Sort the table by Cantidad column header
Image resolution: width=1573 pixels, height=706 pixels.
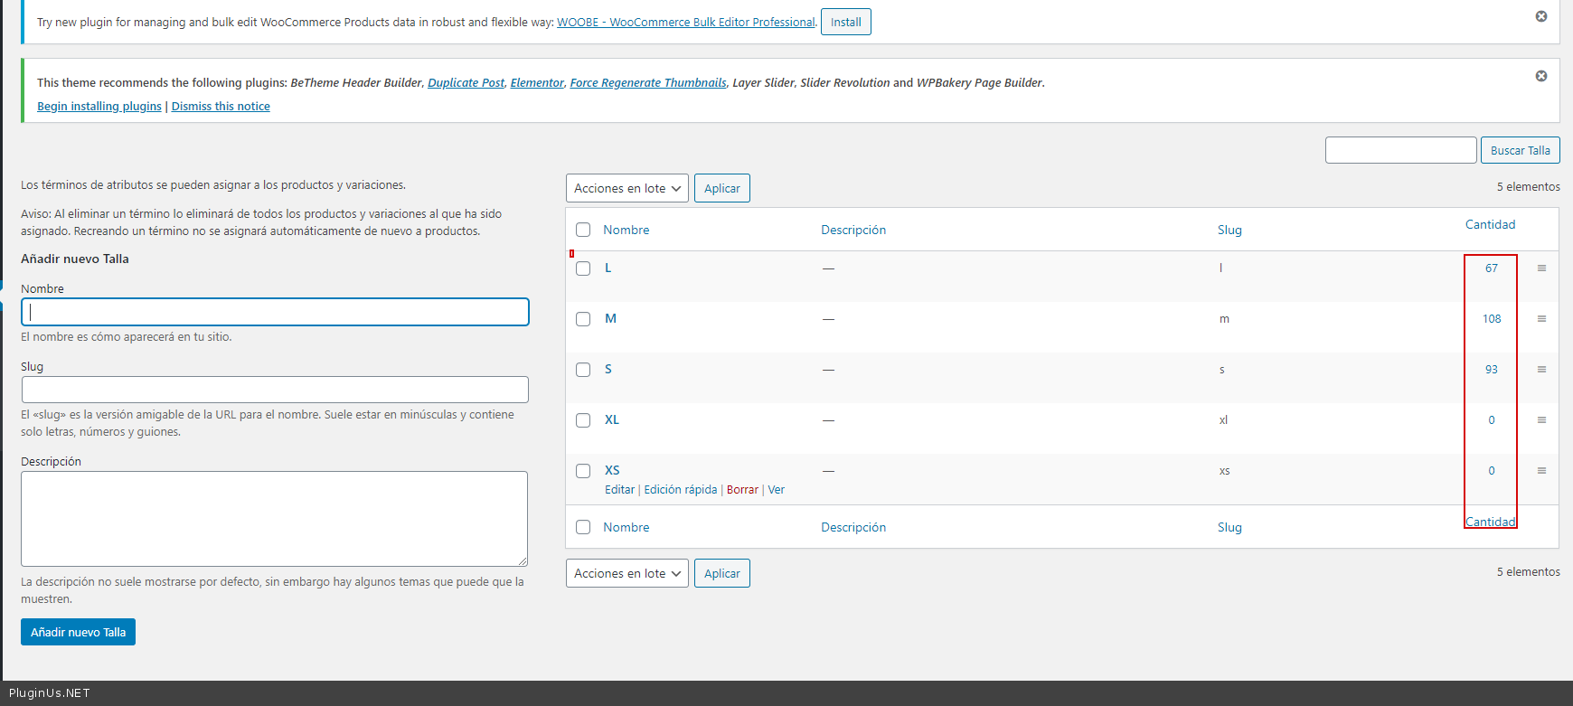[x=1490, y=224]
